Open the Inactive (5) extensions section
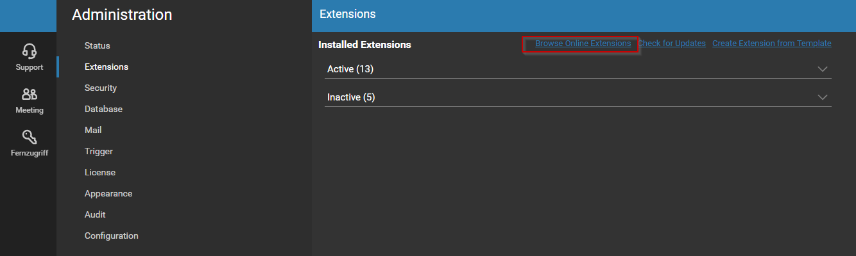This screenshot has width=856, height=256. click(351, 97)
